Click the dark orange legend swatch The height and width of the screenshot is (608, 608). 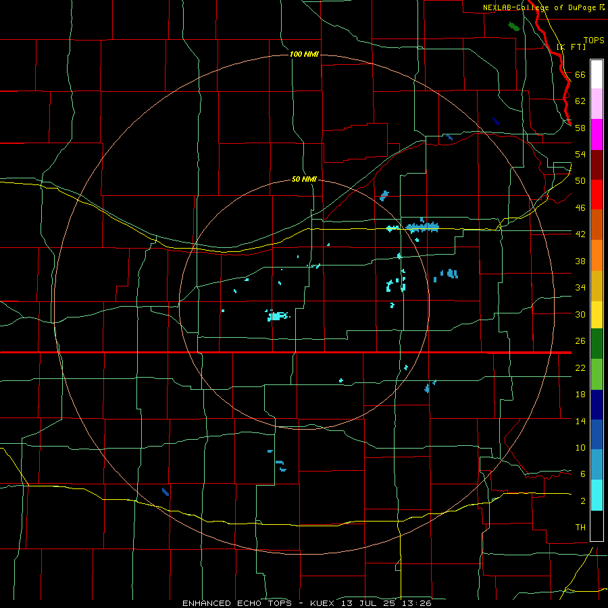[x=597, y=224]
